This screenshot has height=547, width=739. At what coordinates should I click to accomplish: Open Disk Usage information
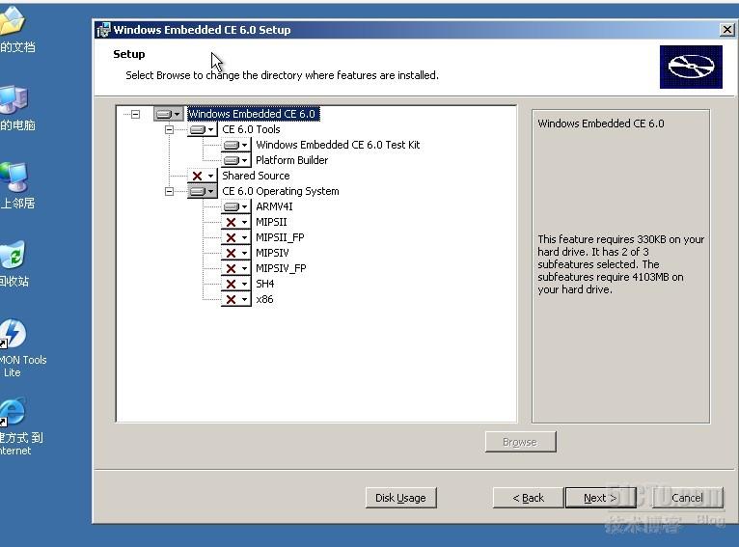400,498
